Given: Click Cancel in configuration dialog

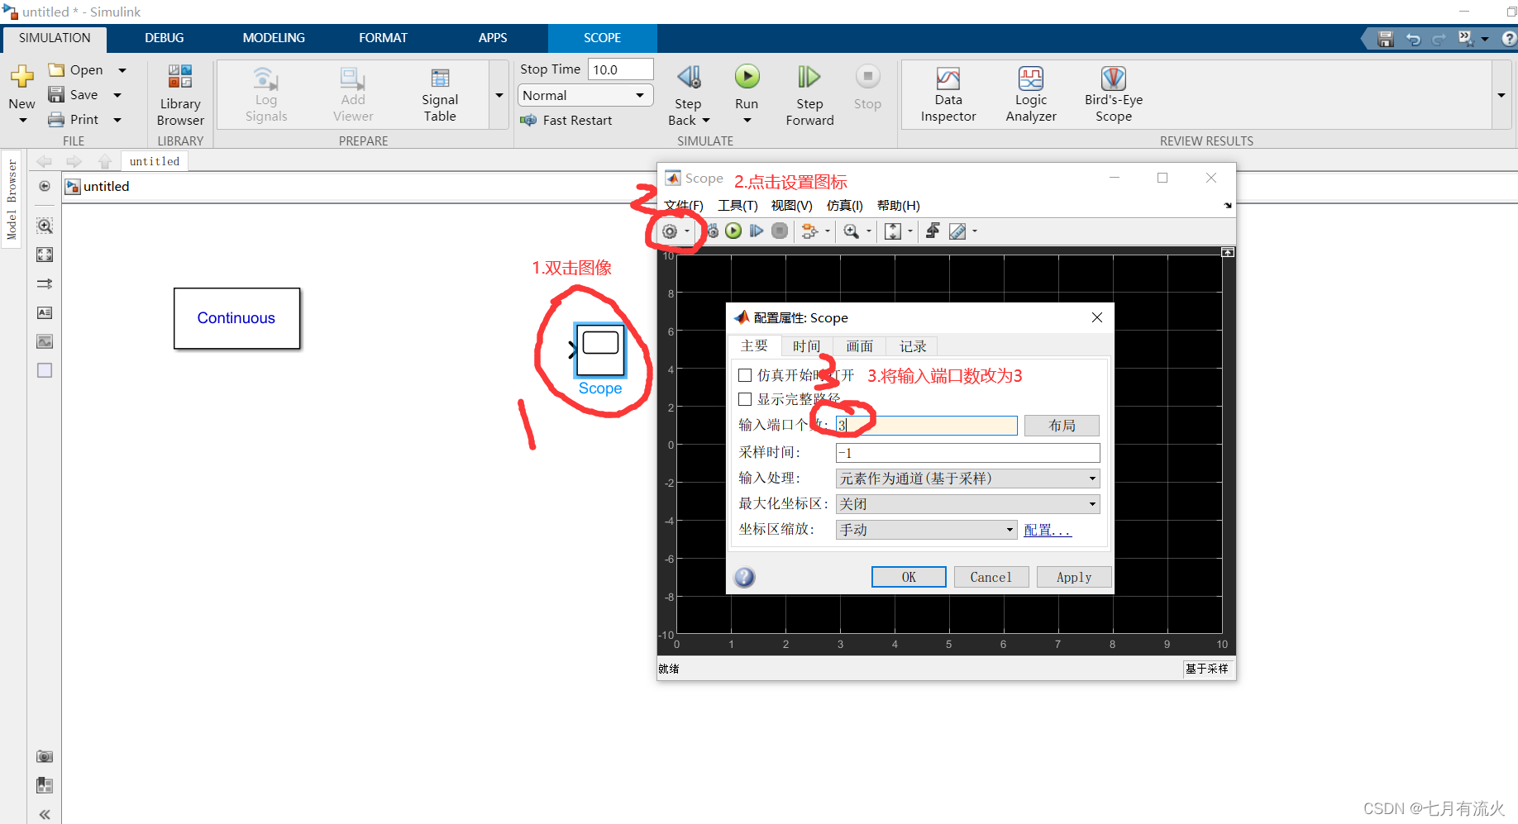Looking at the screenshot, I should coord(991,577).
